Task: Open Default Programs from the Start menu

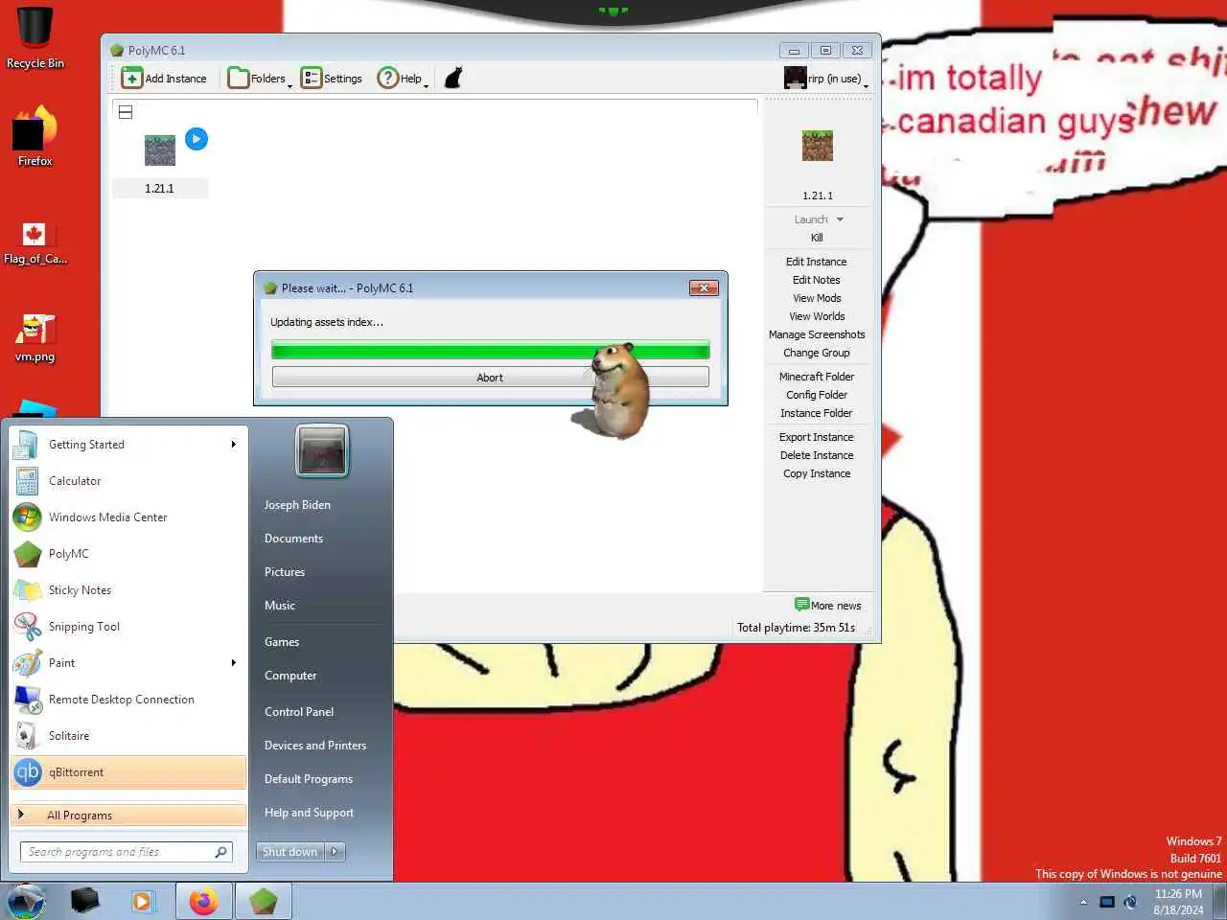Action: pos(309,779)
